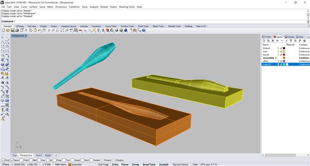This screenshot has width=310, height=166.
Task: Switch to the Solid Tools toolbar tab
Action: (143, 26)
